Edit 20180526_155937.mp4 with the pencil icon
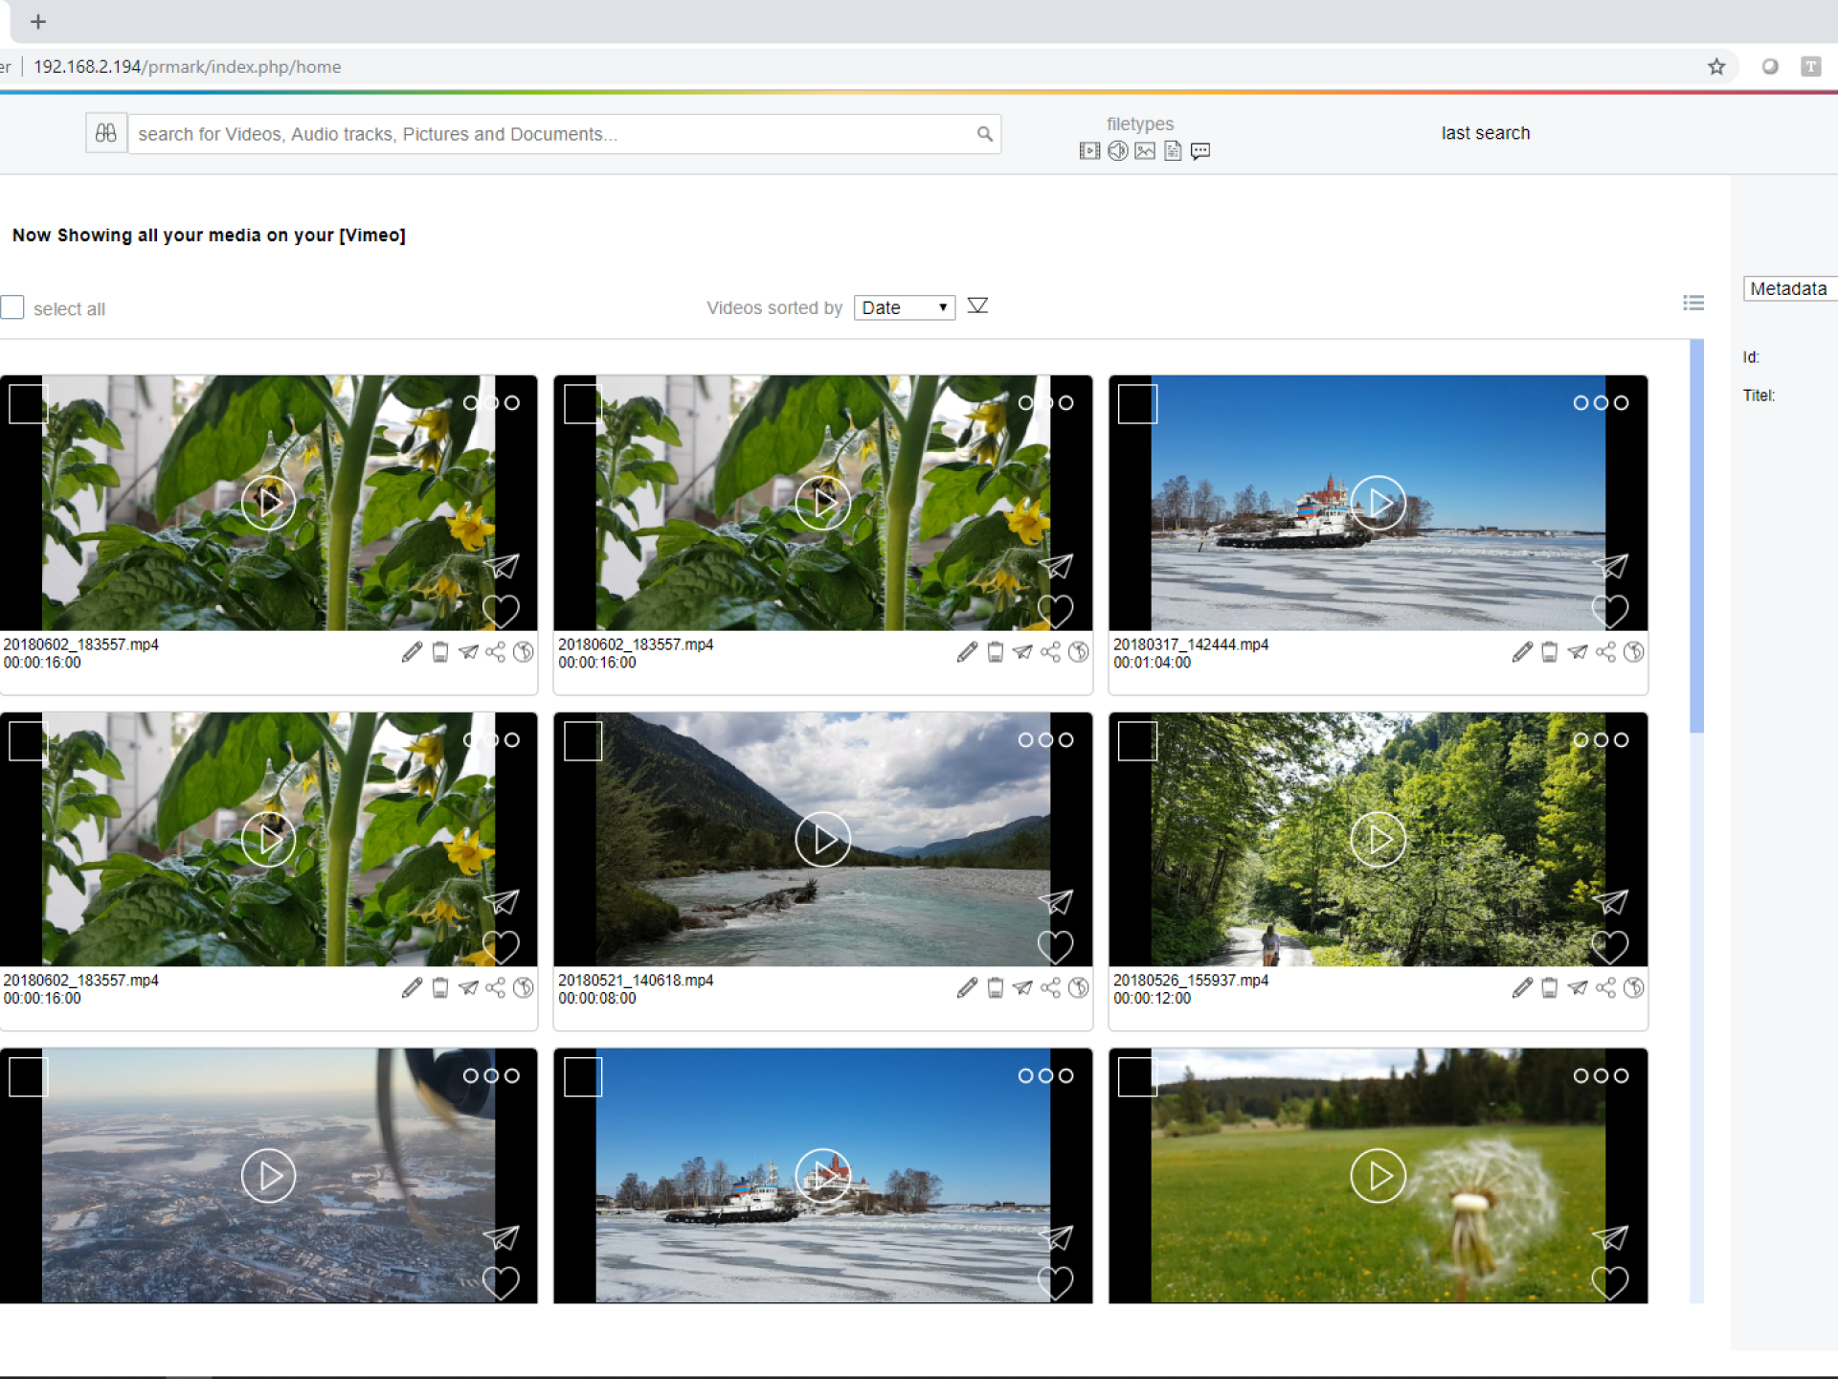This screenshot has height=1379, width=1838. (1522, 987)
